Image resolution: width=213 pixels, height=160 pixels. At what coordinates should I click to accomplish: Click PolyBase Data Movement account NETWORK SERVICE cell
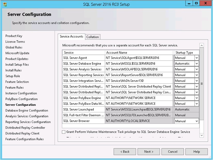[x=139, y=103]
